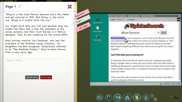Open the yellow notebook dock icon
The image size is (182, 102).
[x=137, y=97]
